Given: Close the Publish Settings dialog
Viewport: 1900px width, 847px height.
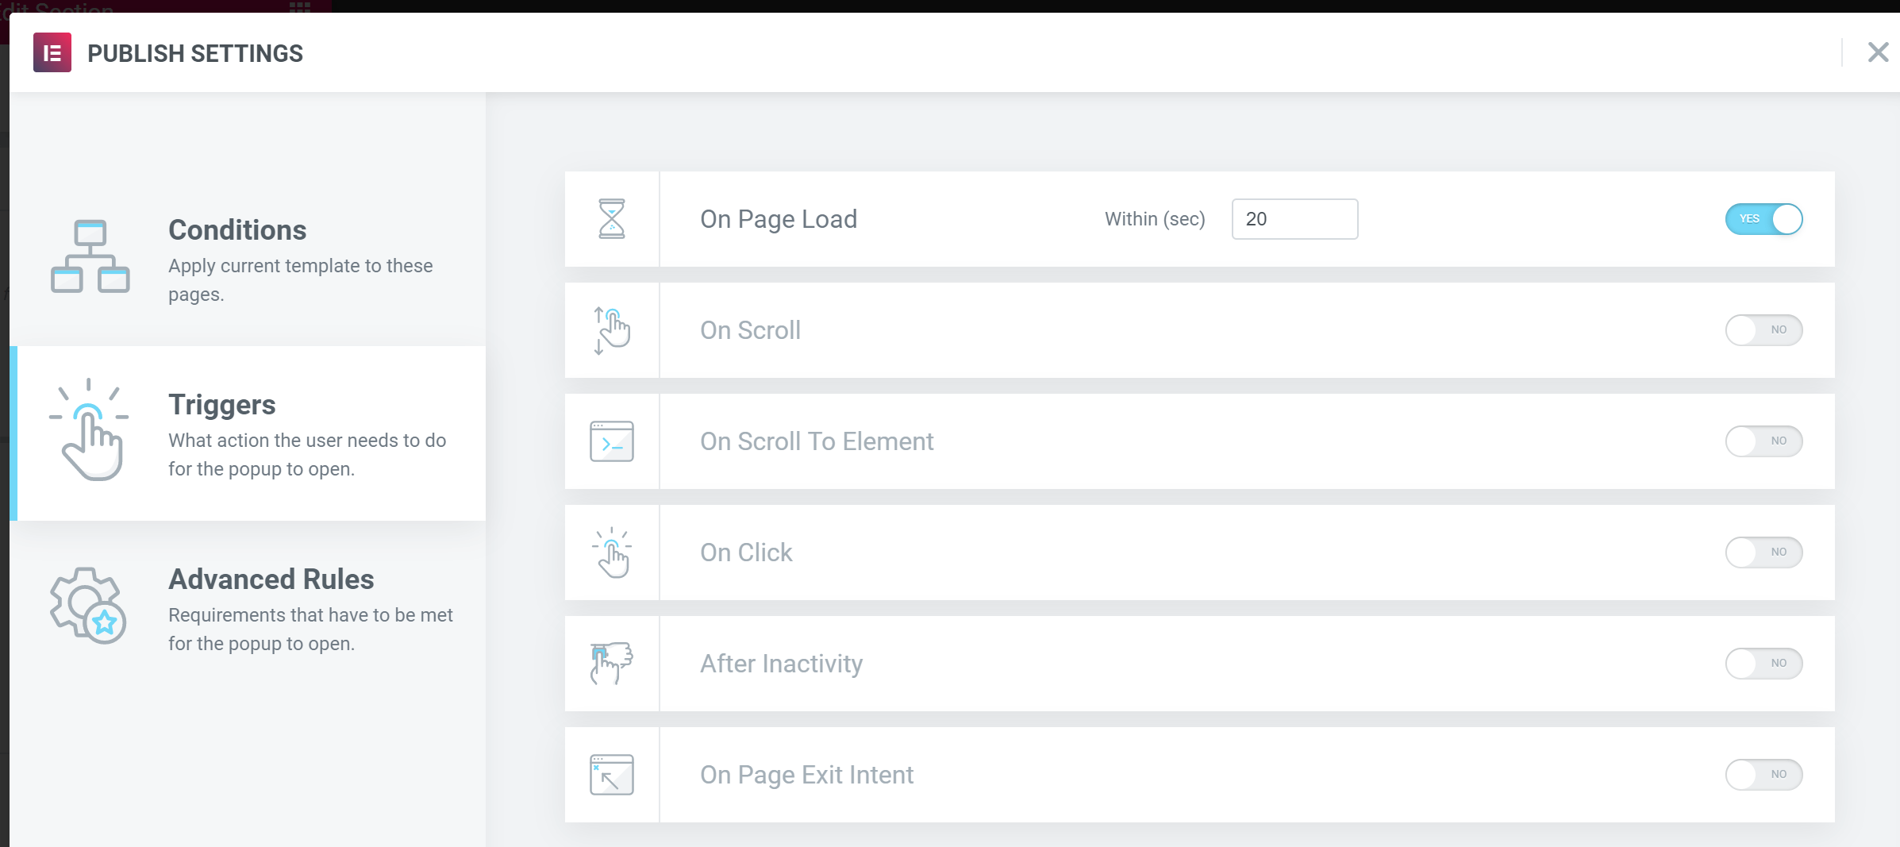Looking at the screenshot, I should [x=1878, y=52].
